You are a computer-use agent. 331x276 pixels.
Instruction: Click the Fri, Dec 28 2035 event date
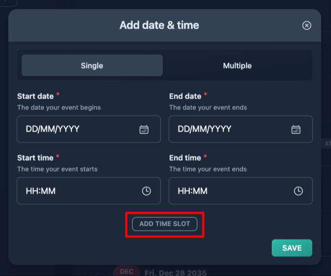coord(176,273)
